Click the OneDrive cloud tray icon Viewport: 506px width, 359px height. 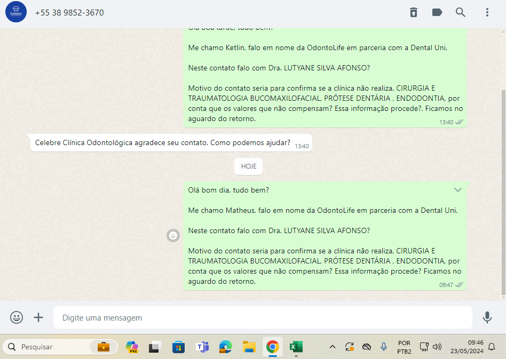tap(367, 347)
